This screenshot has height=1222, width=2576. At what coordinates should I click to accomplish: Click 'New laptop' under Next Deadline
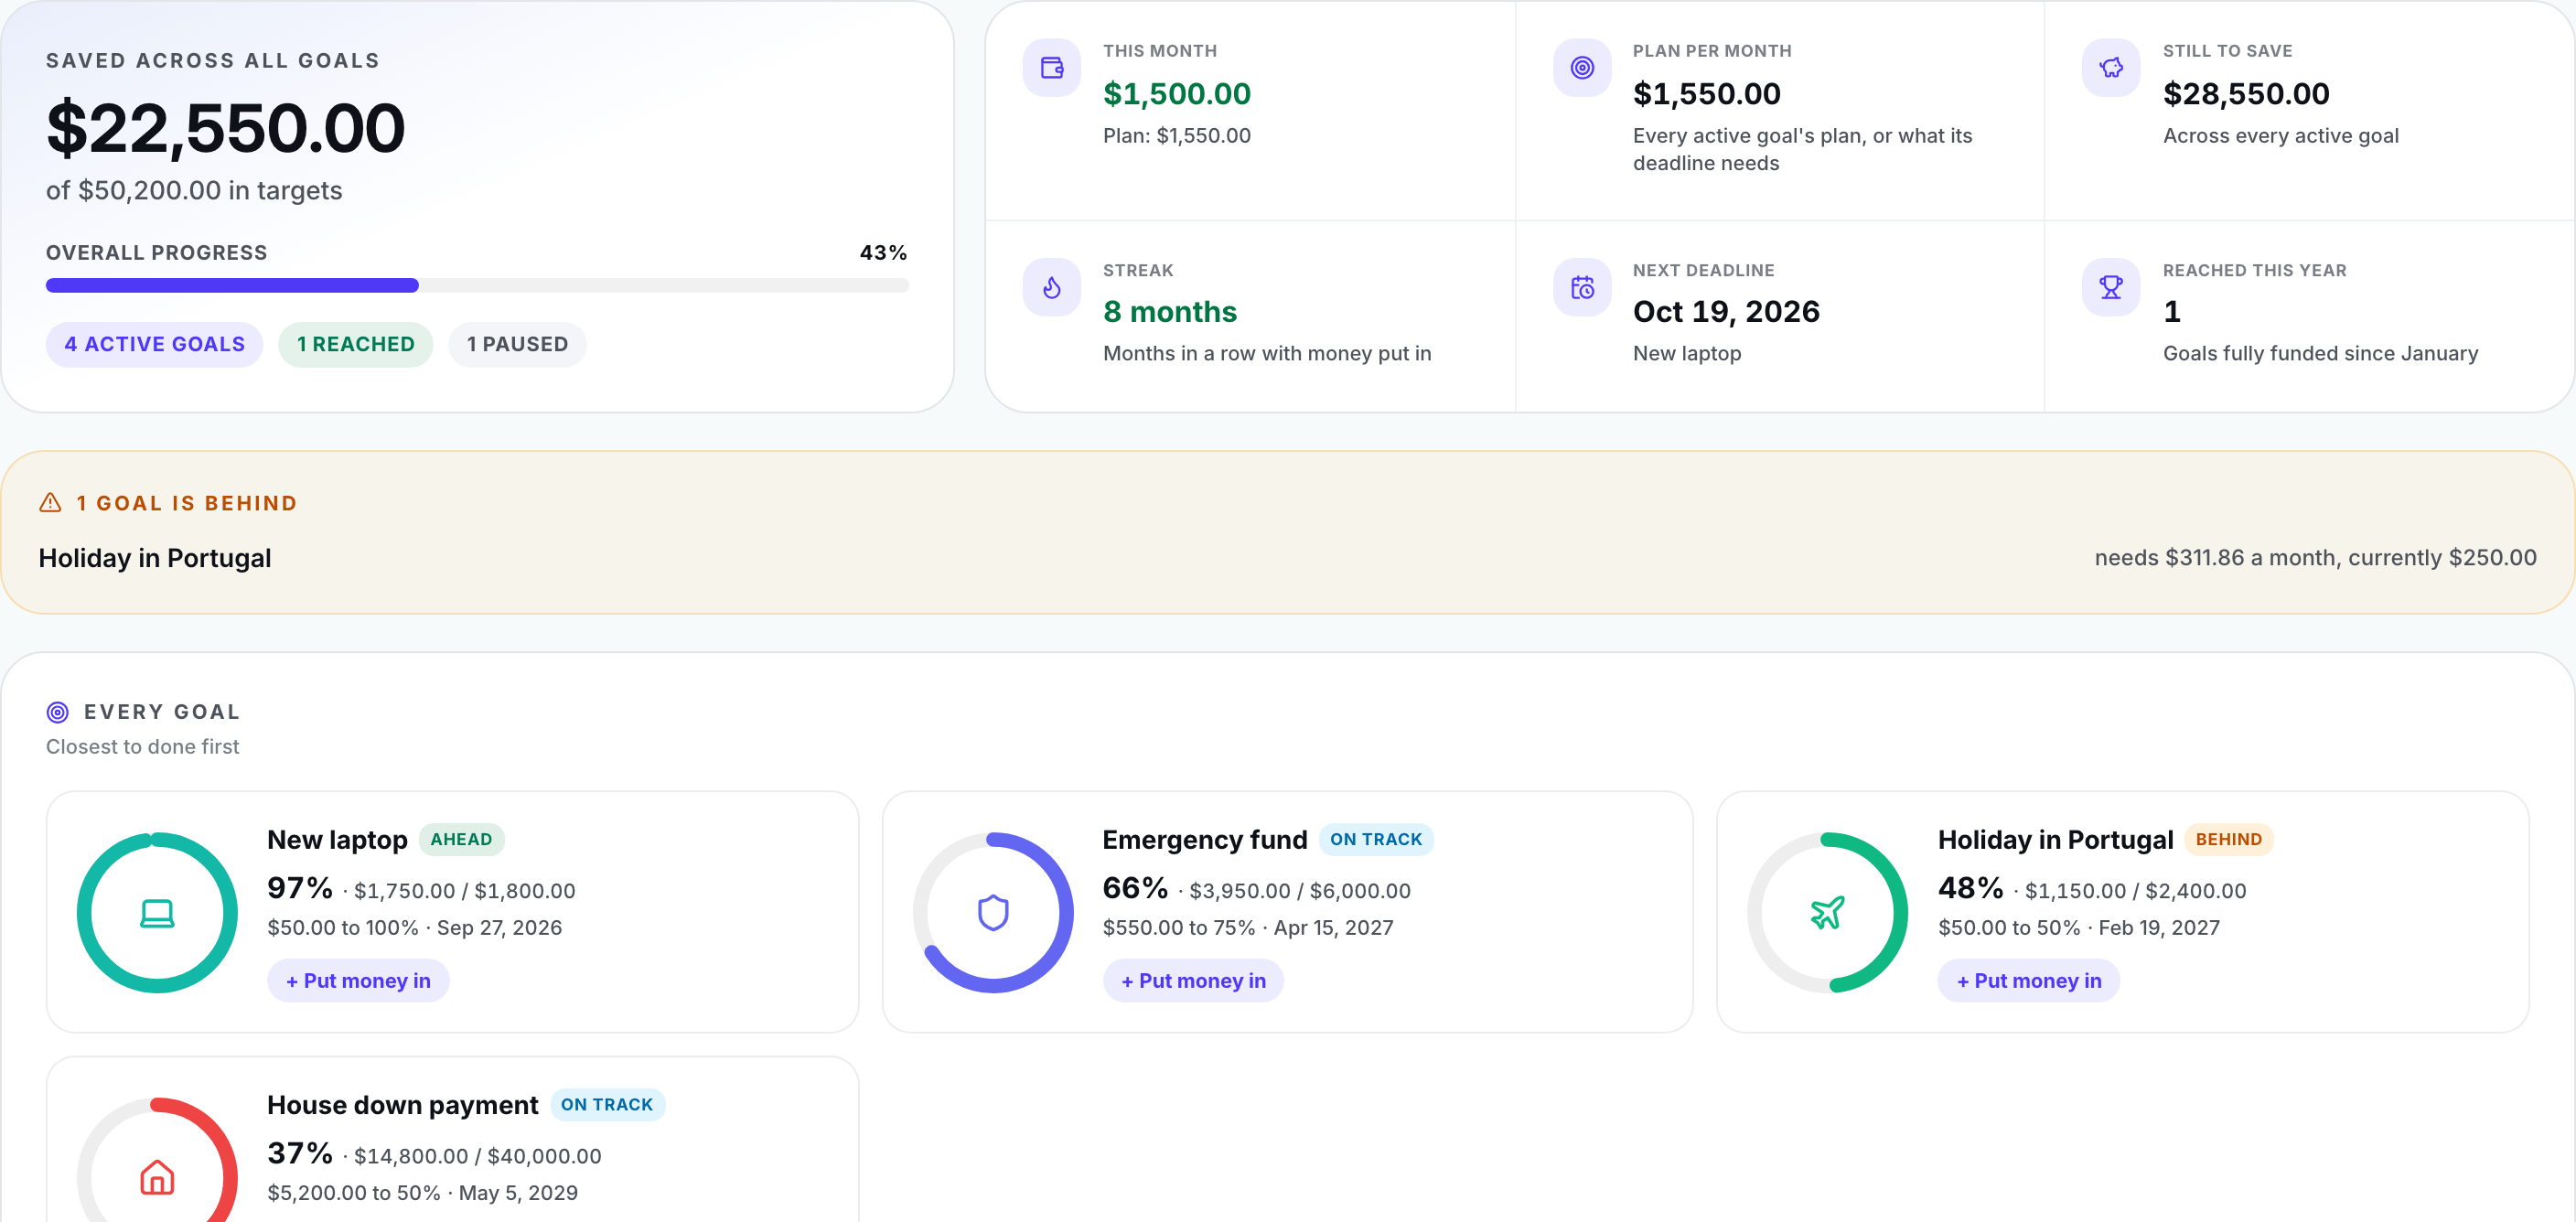[x=1687, y=353]
